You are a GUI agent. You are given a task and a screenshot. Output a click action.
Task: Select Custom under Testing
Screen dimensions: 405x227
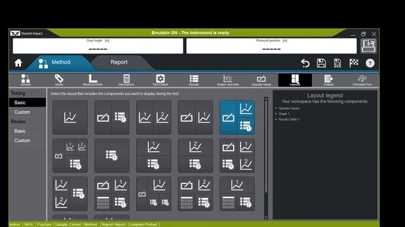[27, 112]
